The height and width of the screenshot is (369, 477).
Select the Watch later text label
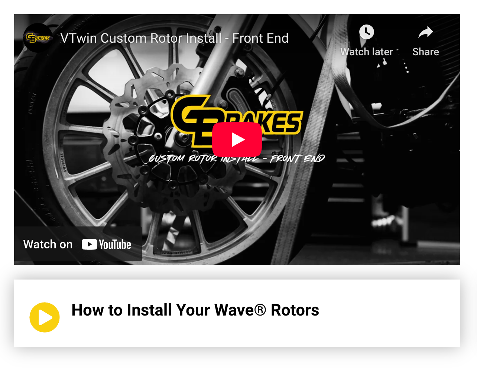coord(367,52)
